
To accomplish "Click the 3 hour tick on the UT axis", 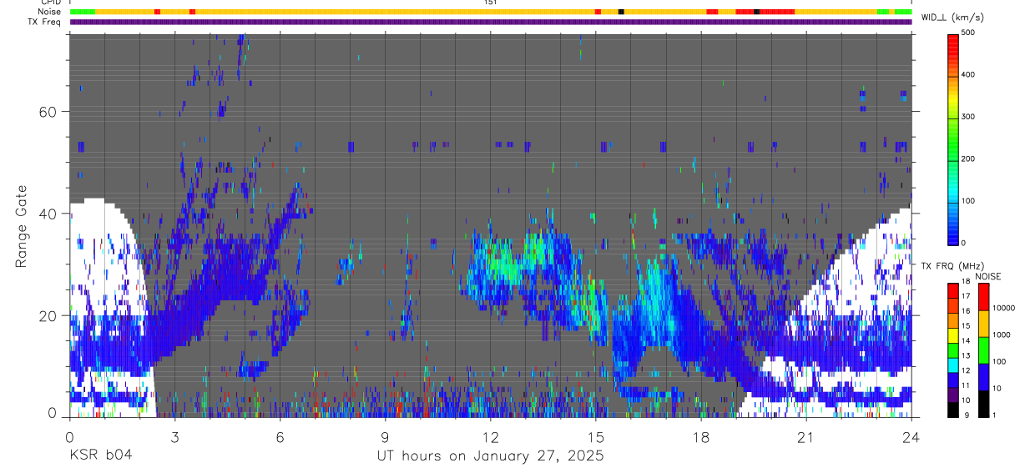I will point(174,436).
